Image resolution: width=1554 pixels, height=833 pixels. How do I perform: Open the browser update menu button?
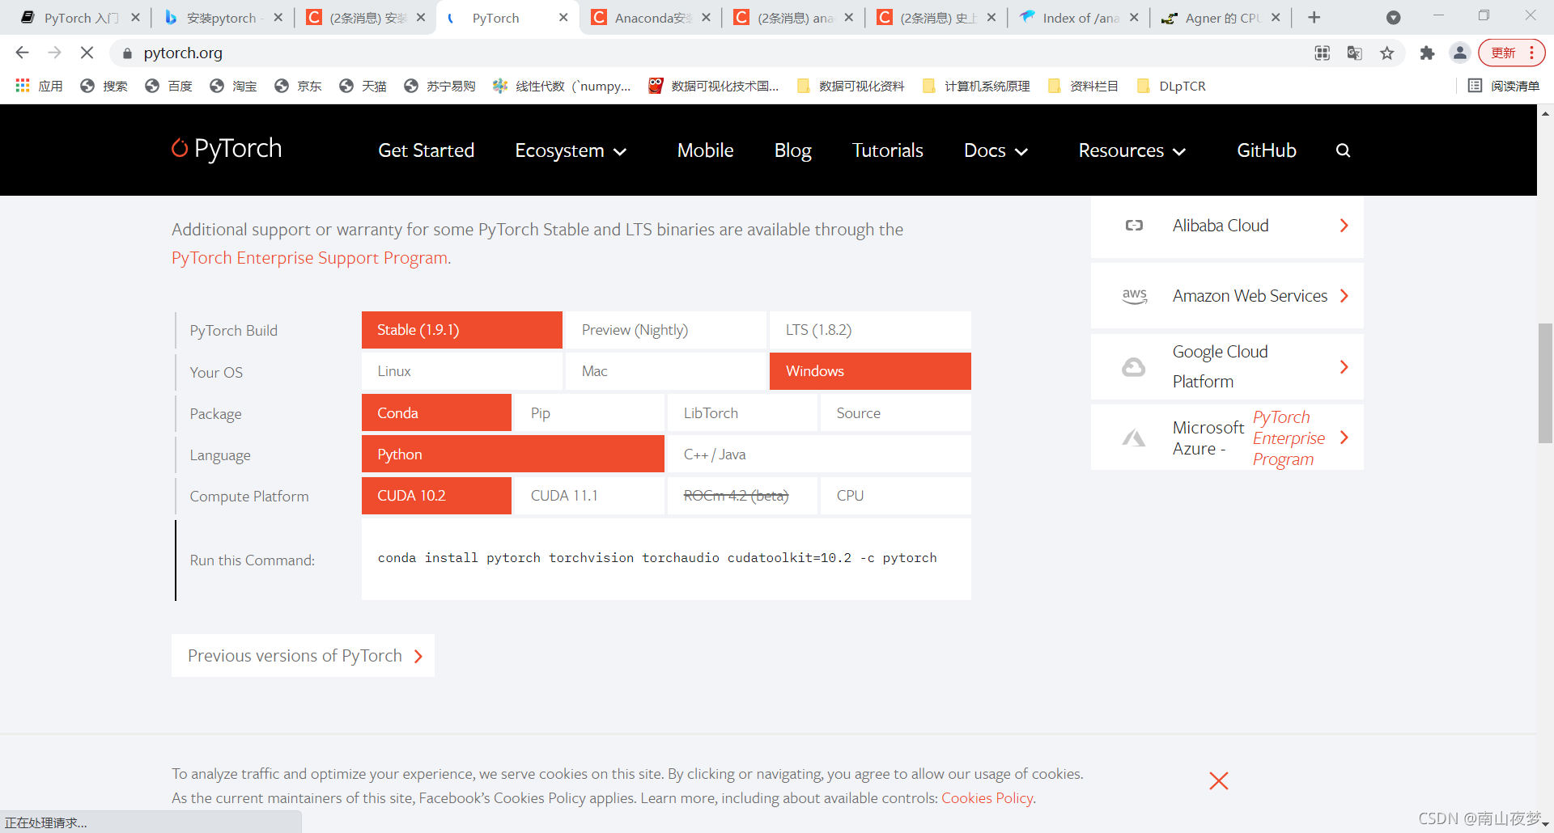click(1511, 53)
